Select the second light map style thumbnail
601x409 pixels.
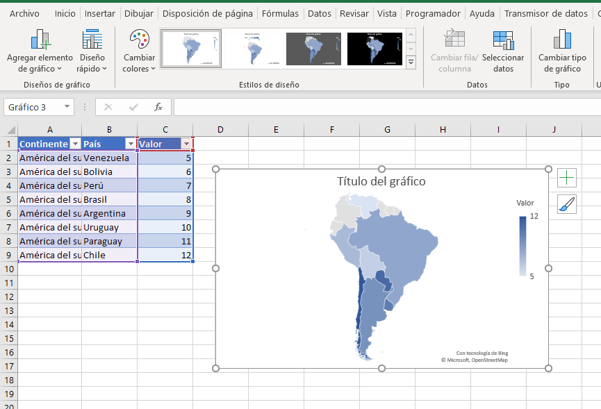tap(253, 49)
